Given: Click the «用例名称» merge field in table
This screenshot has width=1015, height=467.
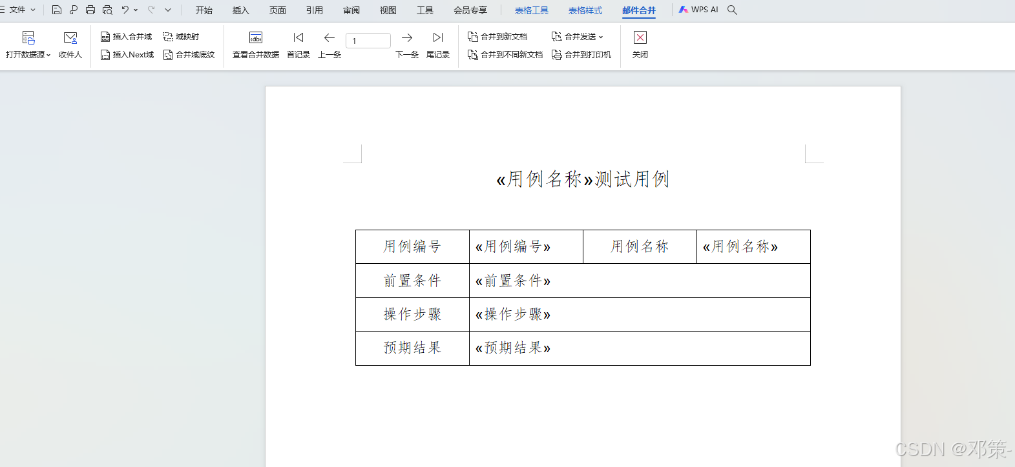Looking at the screenshot, I should coord(753,246).
